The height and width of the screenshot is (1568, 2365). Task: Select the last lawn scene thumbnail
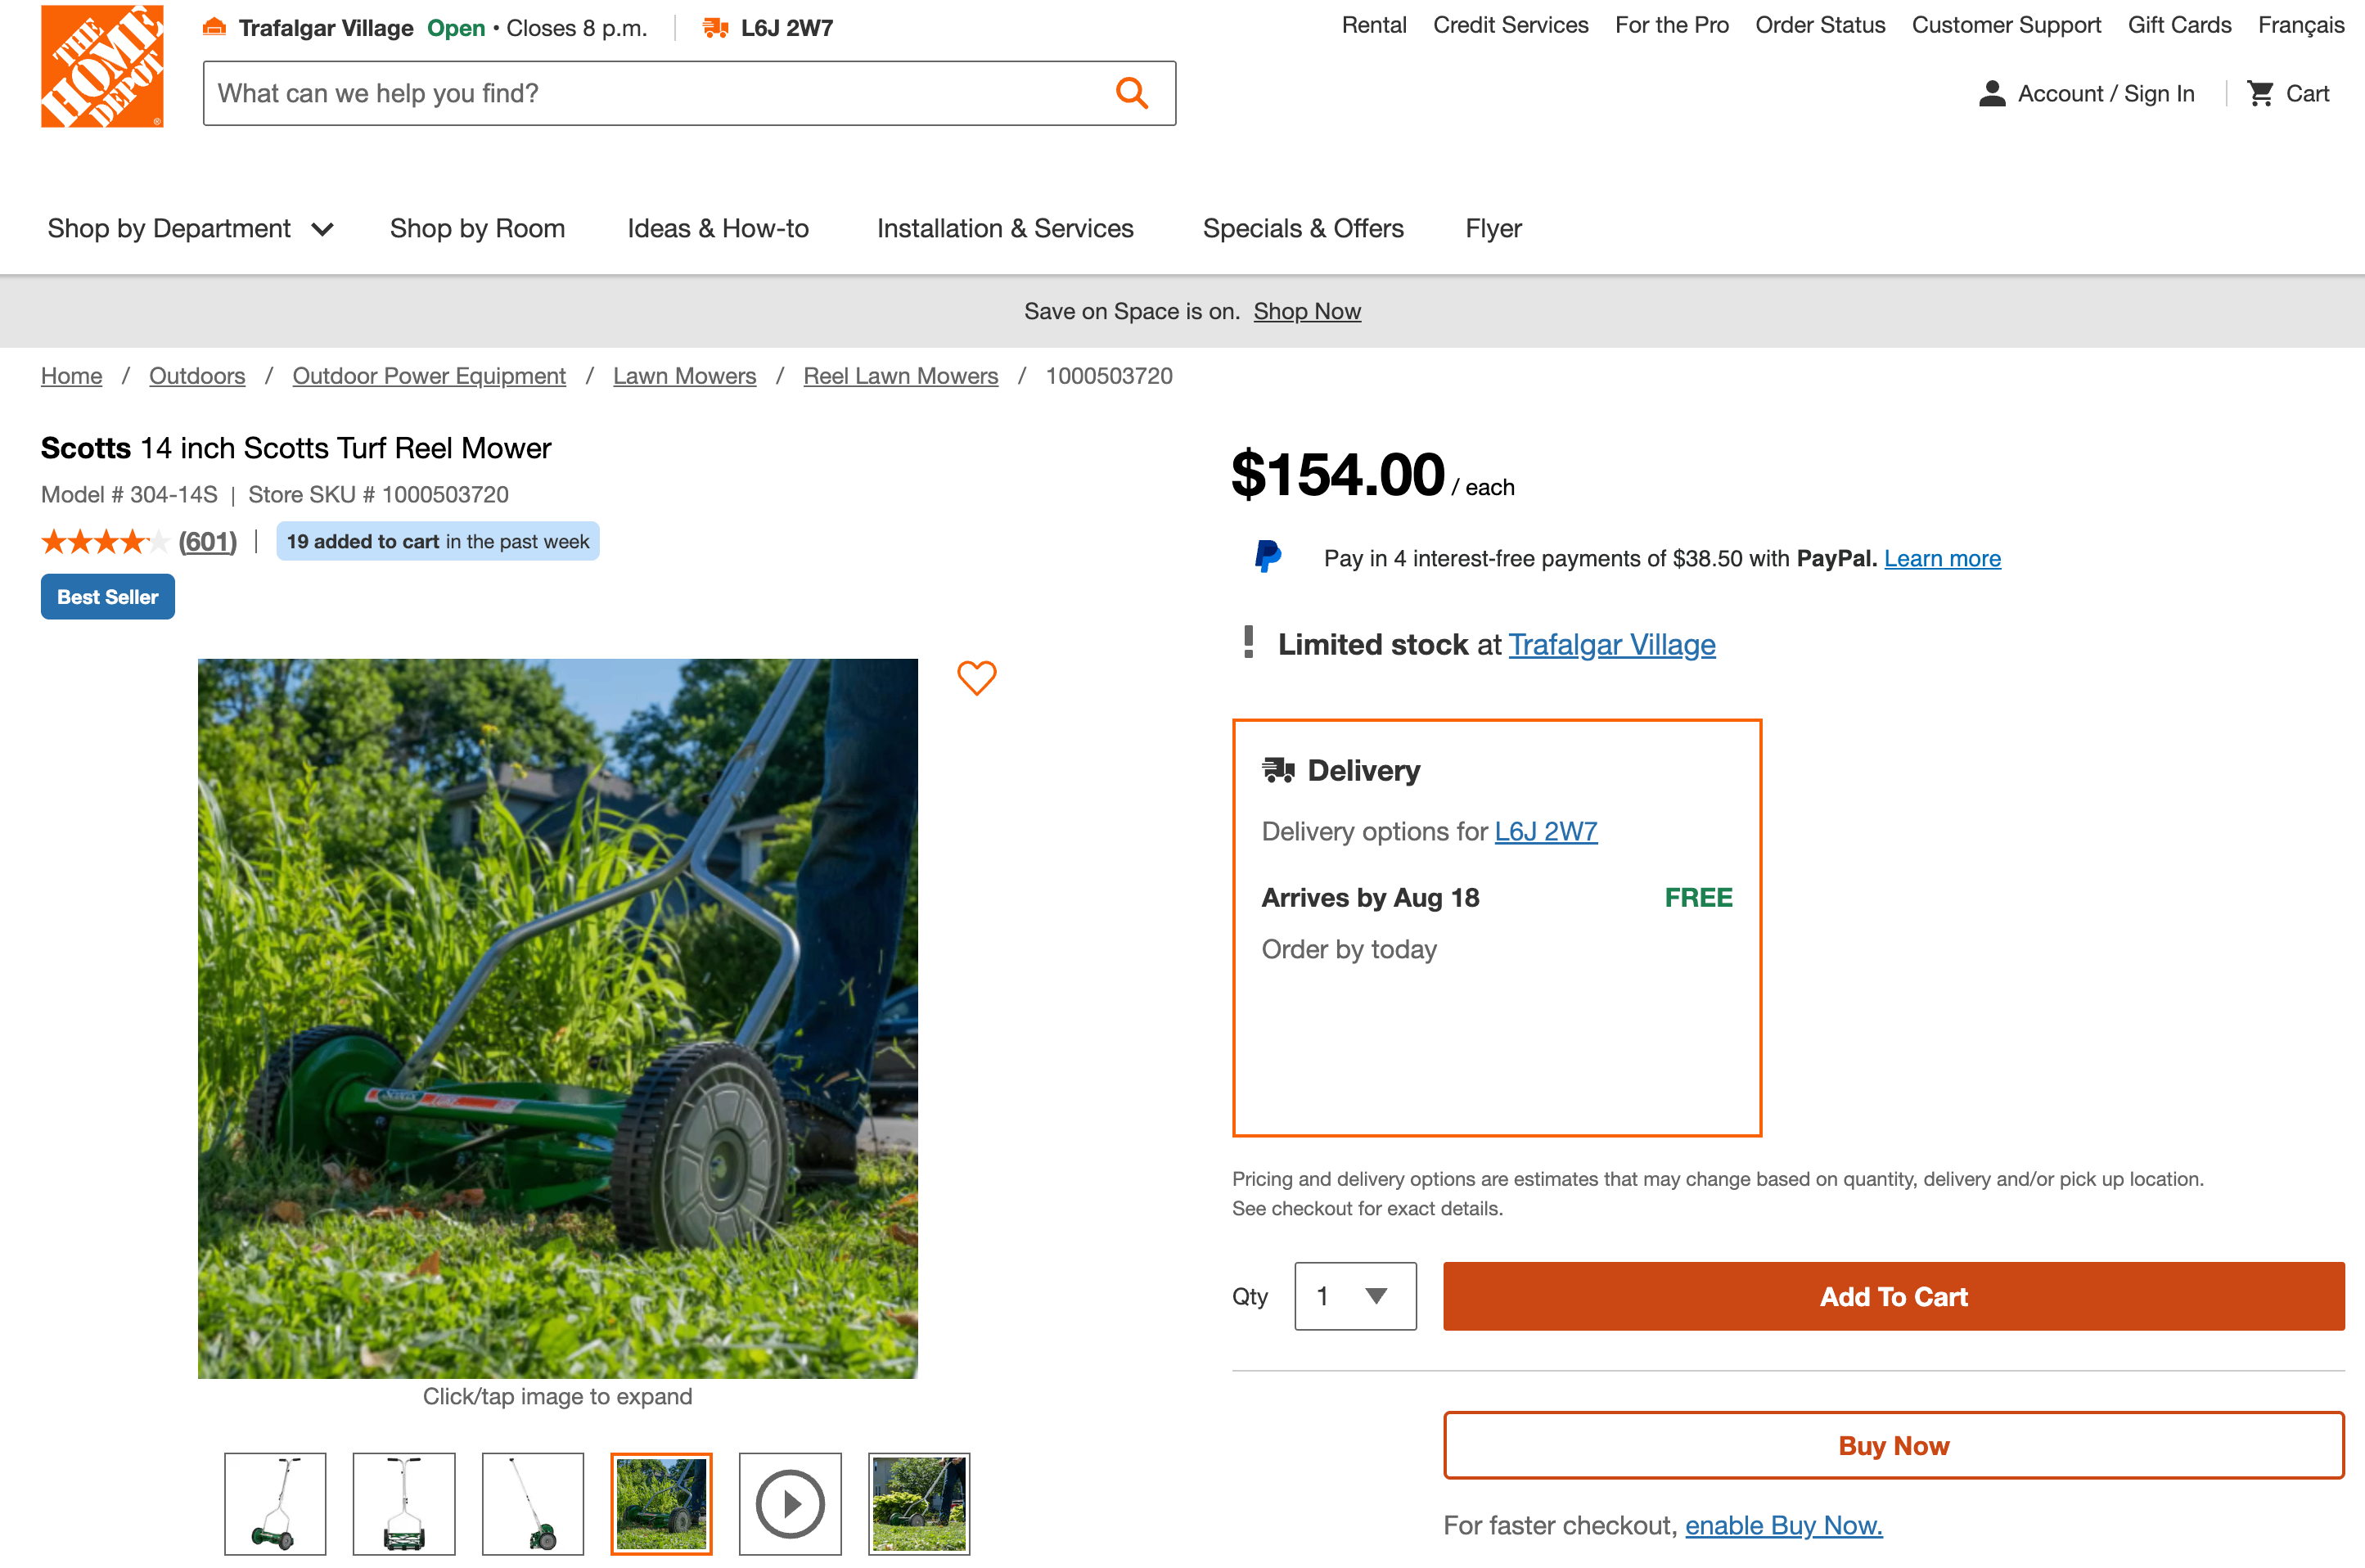point(919,1503)
